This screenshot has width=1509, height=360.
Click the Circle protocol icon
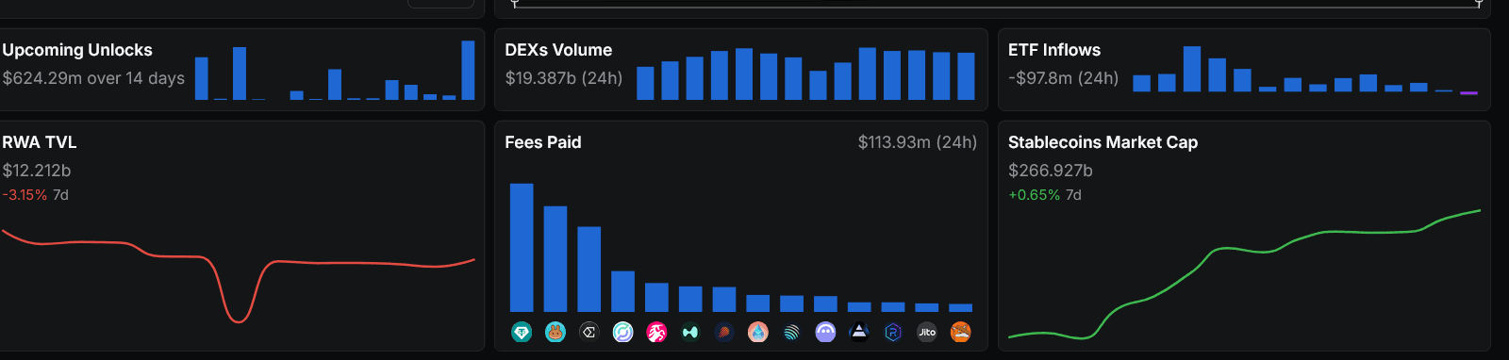(623, 332)
